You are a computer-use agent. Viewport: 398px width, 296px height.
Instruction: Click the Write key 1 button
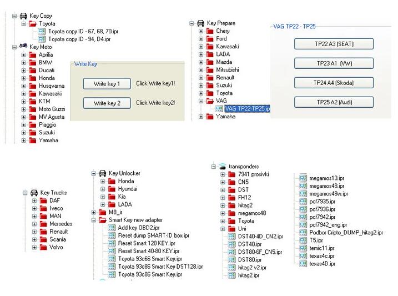point(107,83)
